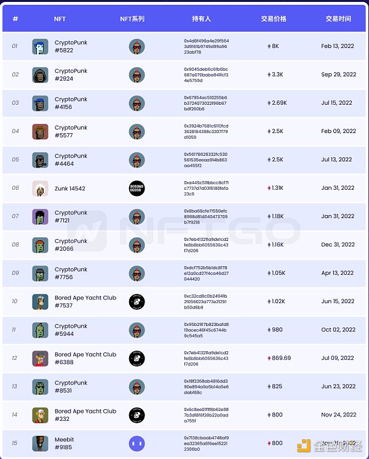
Task: Click the Meebits collection icon in row 15
Action: pyautogui.click(x=137, y=444)
